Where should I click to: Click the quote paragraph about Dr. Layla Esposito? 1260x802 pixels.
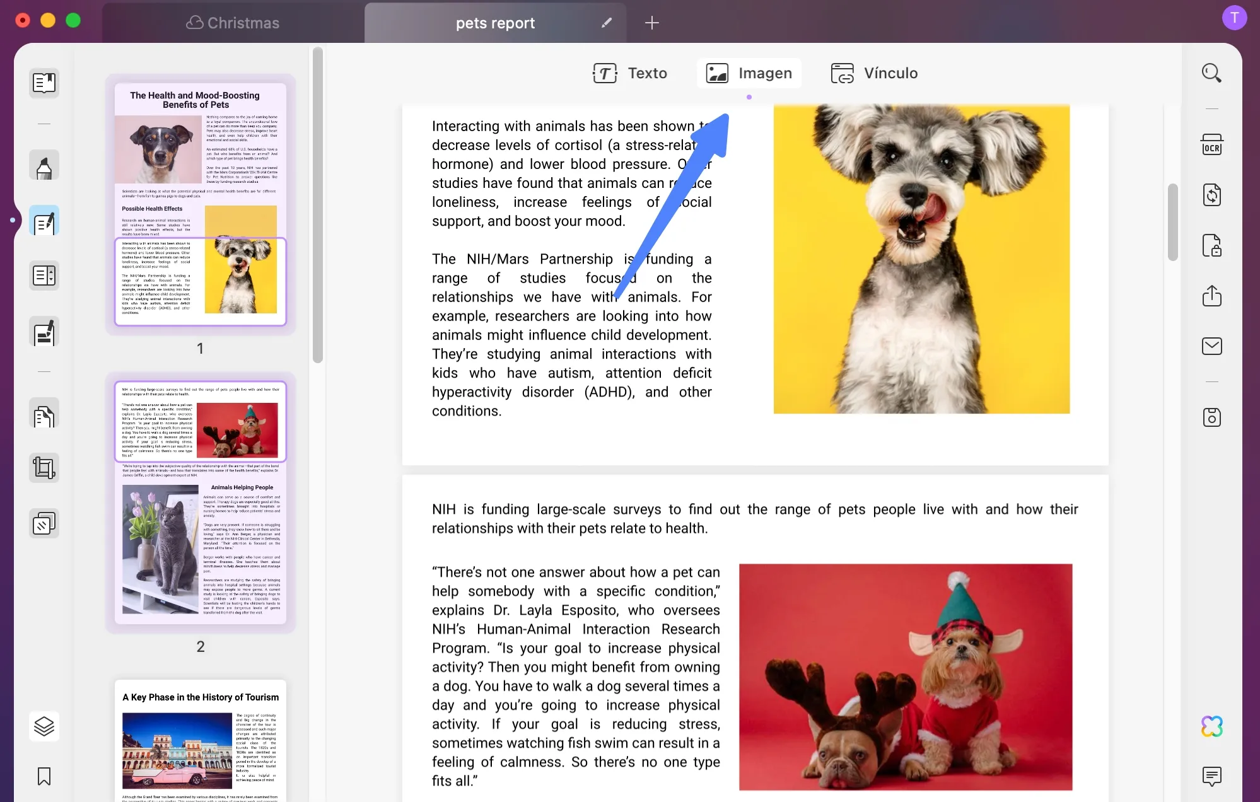click(576, 677)
